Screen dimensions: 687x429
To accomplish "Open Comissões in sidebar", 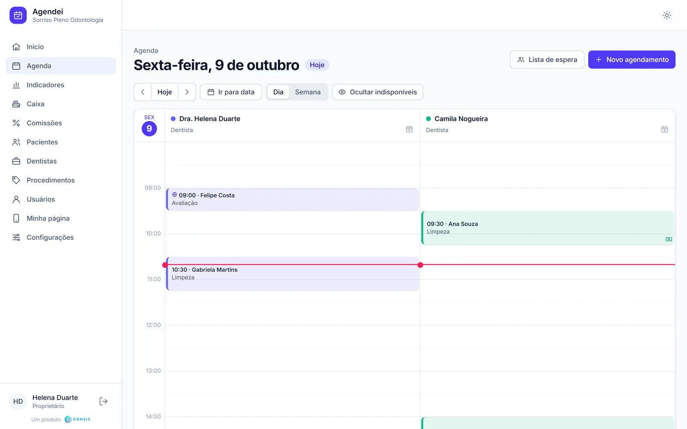I will tap(61, 123).
